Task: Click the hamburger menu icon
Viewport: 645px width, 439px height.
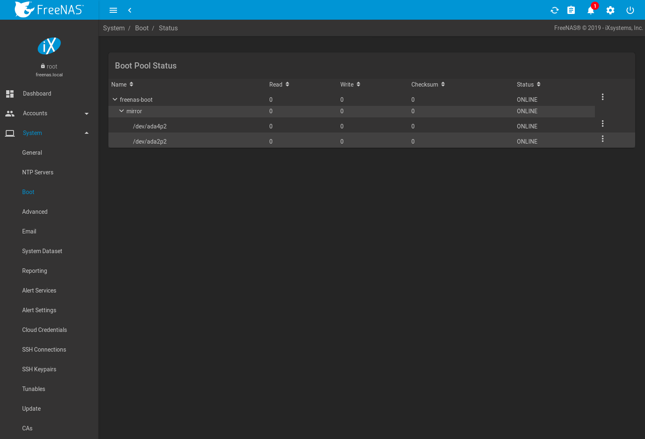Action: [113, 10]
